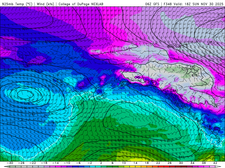Click the -2 value on the temperature scale

[x=89, y=163]
